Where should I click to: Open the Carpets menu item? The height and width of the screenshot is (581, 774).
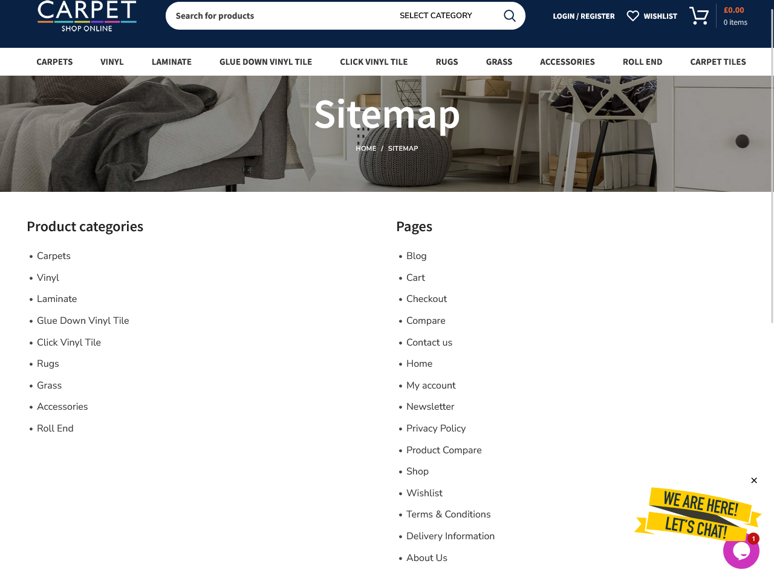[54, 62]
